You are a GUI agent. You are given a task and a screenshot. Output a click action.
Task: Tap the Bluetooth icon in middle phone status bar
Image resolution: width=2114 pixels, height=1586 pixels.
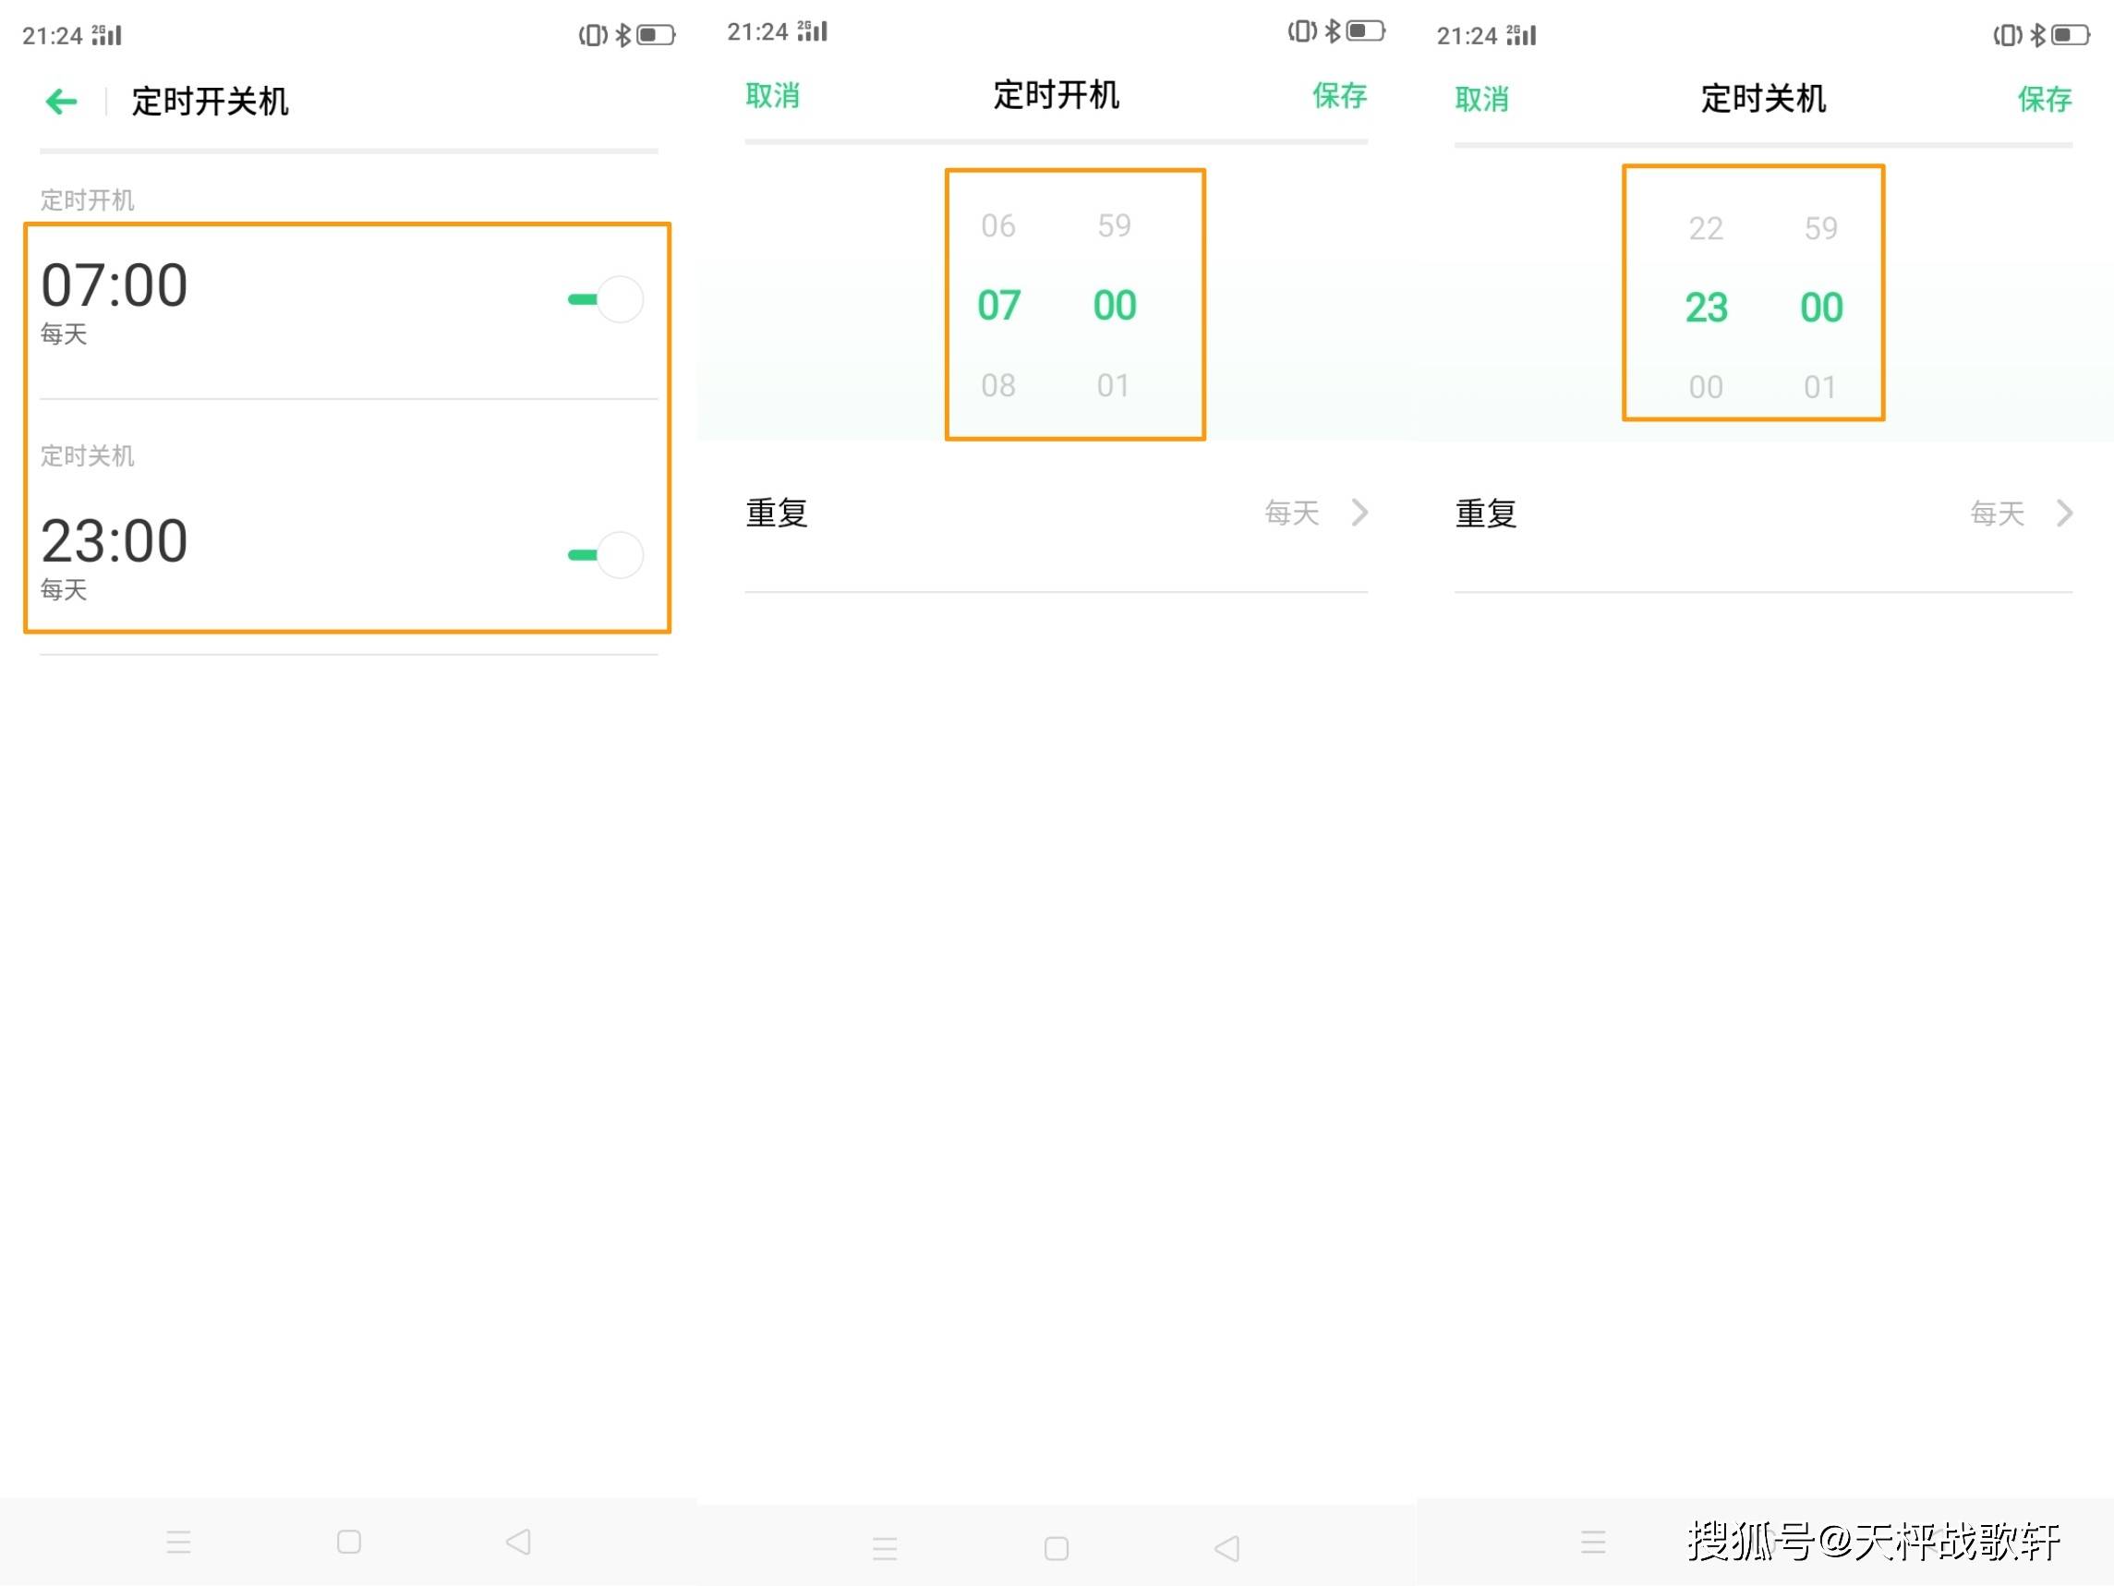(1333, 31)
